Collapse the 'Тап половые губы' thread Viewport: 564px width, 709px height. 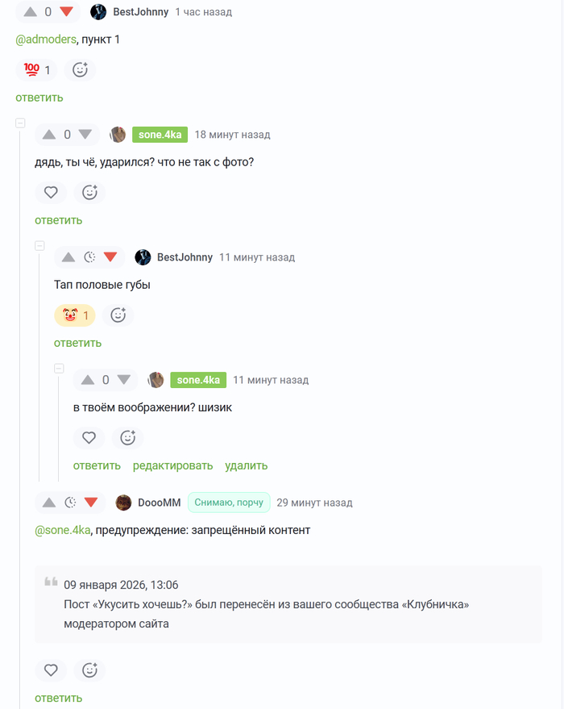click(x=39, y=245)
